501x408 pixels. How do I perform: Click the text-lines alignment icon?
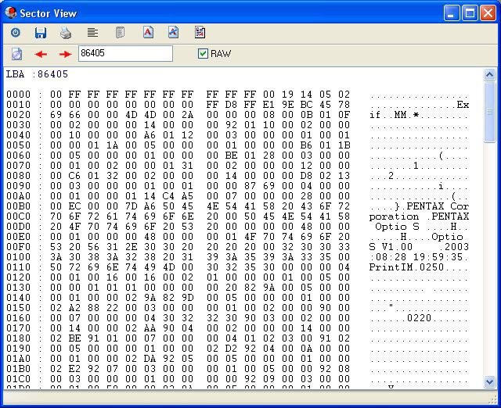pyautogui.click(x=92, y=32)
